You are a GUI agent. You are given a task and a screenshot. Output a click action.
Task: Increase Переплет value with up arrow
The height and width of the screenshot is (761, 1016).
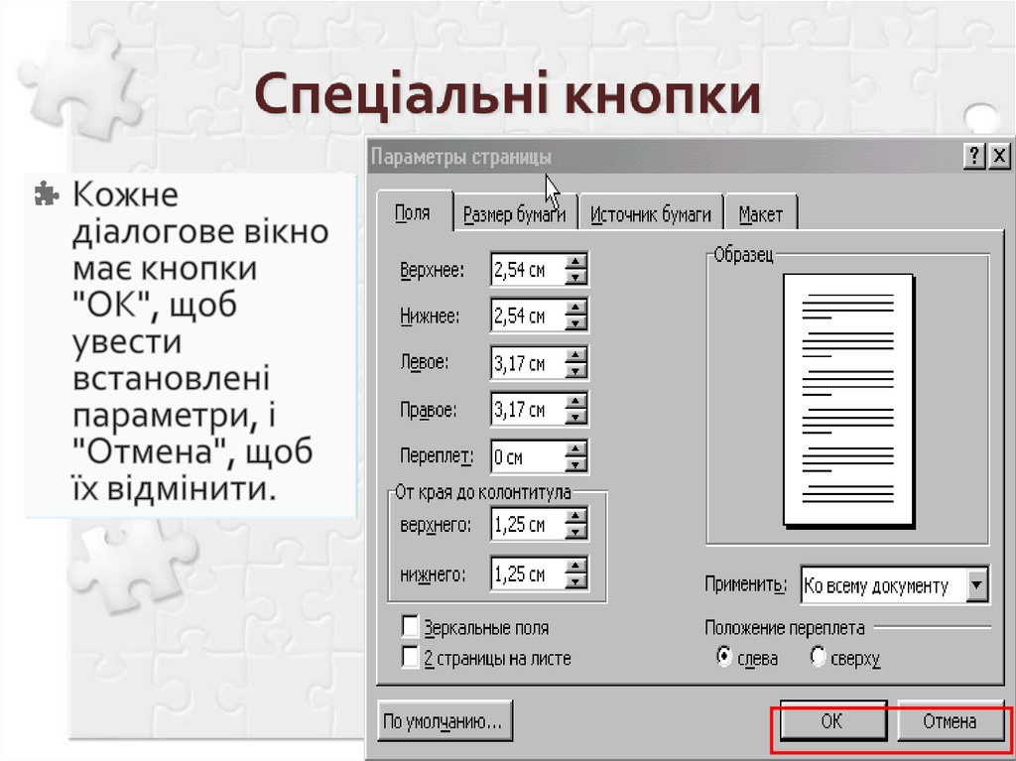(x=575, y=450)
